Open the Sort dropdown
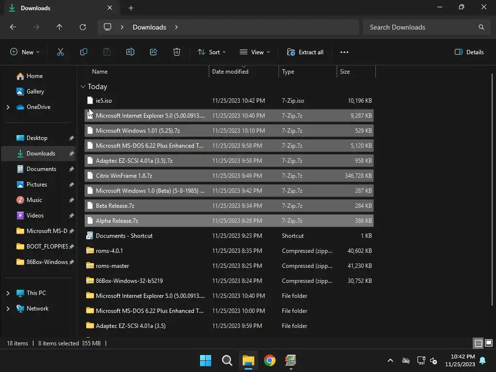 point(212,52)
